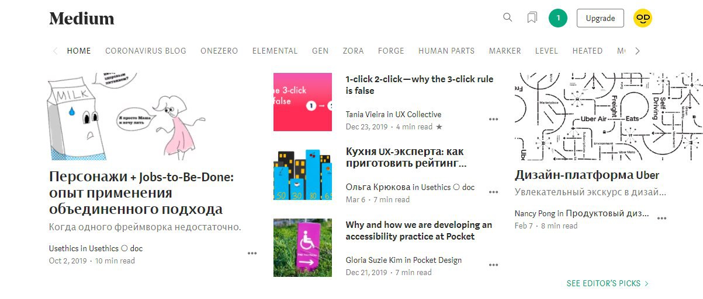Open notifications green badge showing 1

[x=558, y=18]
